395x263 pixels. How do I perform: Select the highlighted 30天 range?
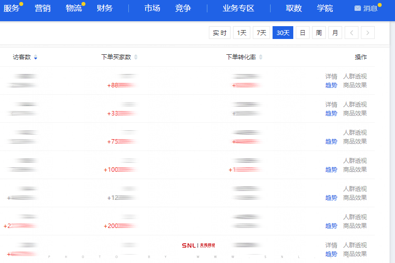pos(283,33)
